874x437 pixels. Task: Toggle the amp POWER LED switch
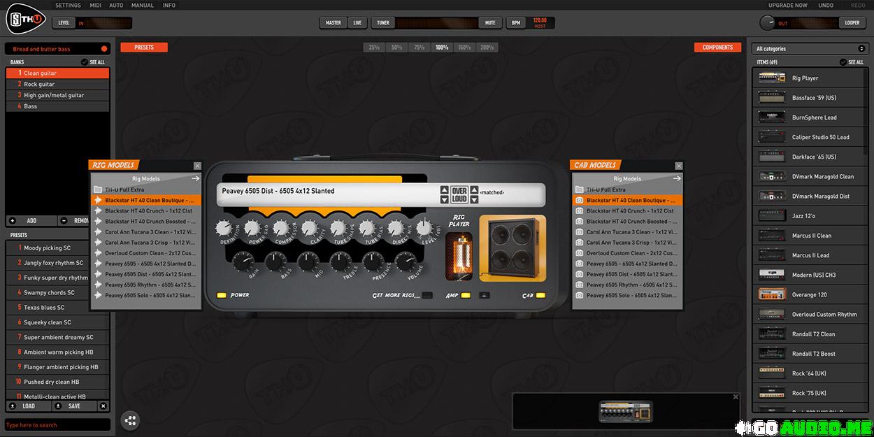pos(222,295)
